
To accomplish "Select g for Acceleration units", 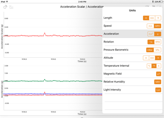I will pyautogui.click(x=158, y=34).
